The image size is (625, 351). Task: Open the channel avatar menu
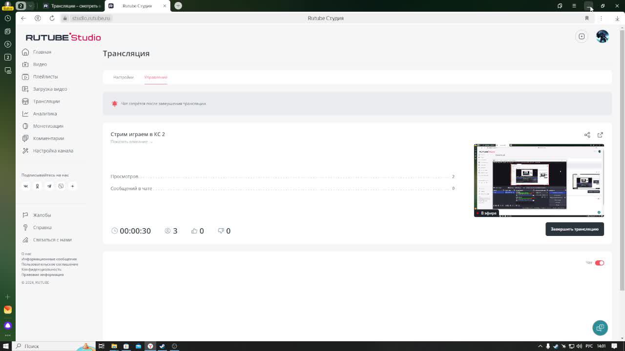(603, 37)
